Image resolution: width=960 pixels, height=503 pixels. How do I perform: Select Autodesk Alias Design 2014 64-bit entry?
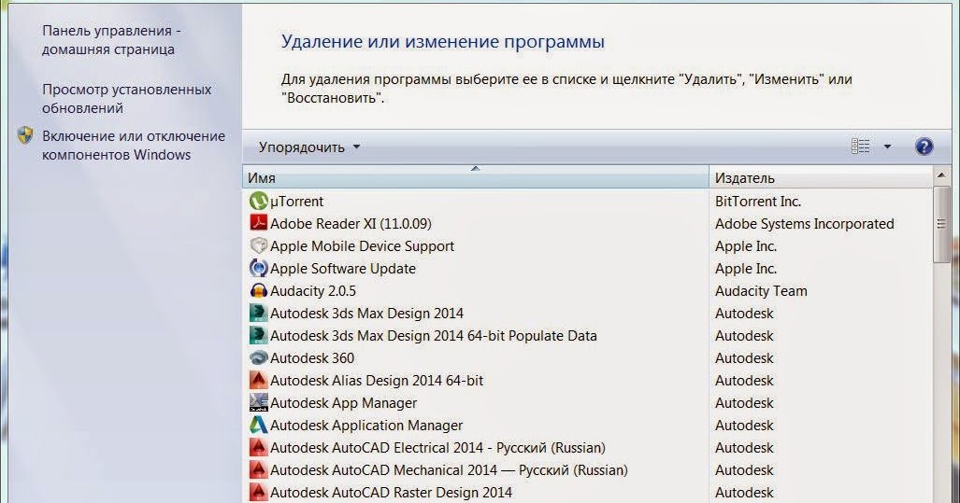click(x=377, y=380)
